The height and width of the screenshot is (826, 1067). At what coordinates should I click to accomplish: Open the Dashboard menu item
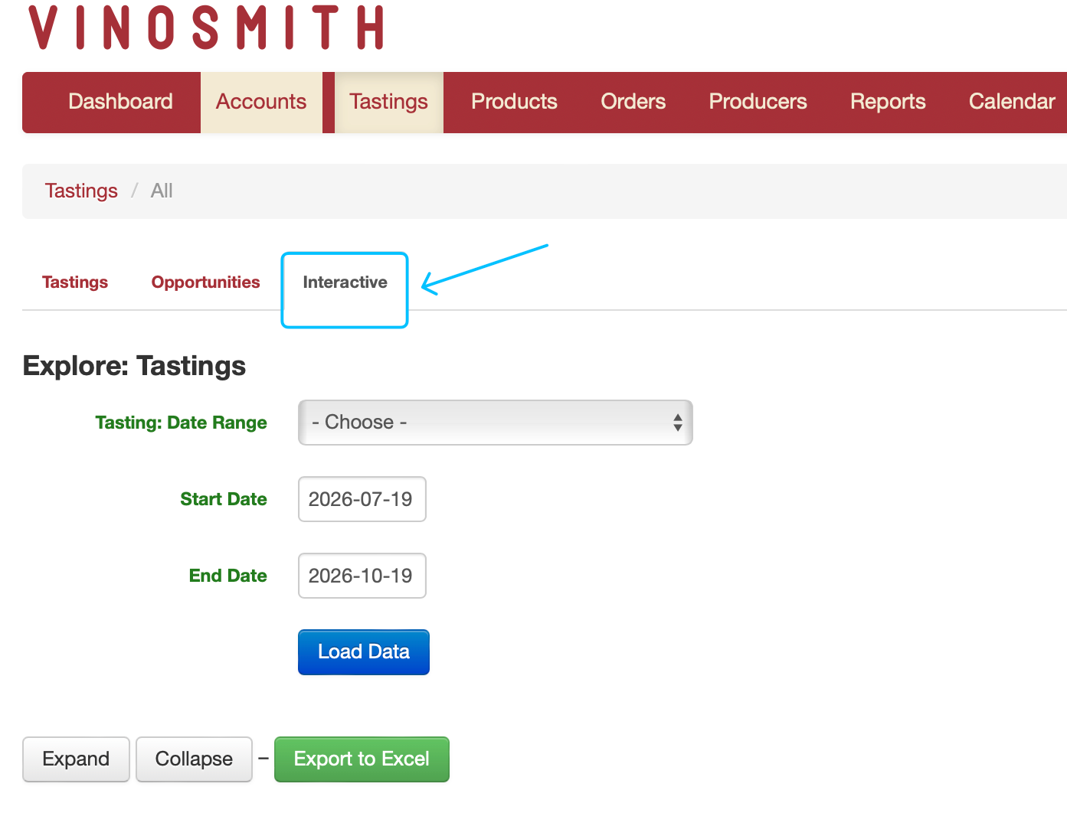click(120, 102)
